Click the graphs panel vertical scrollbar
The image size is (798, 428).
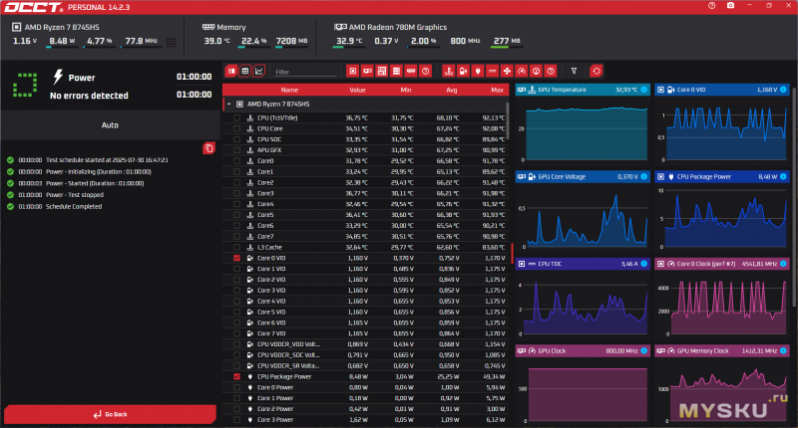(x=794, y=195)
